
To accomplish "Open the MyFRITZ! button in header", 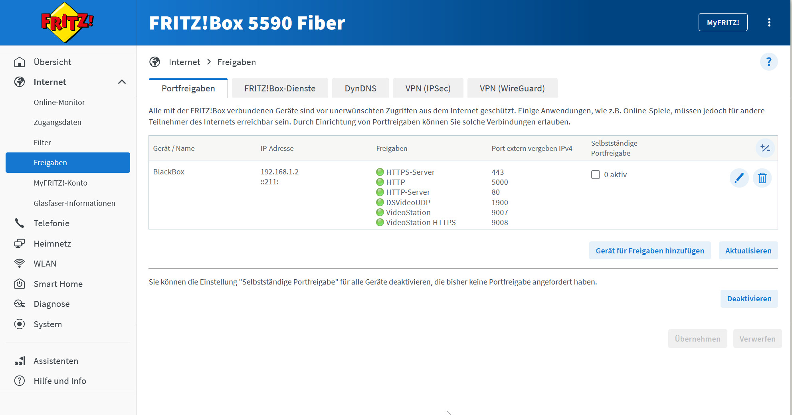I will 723,23.
